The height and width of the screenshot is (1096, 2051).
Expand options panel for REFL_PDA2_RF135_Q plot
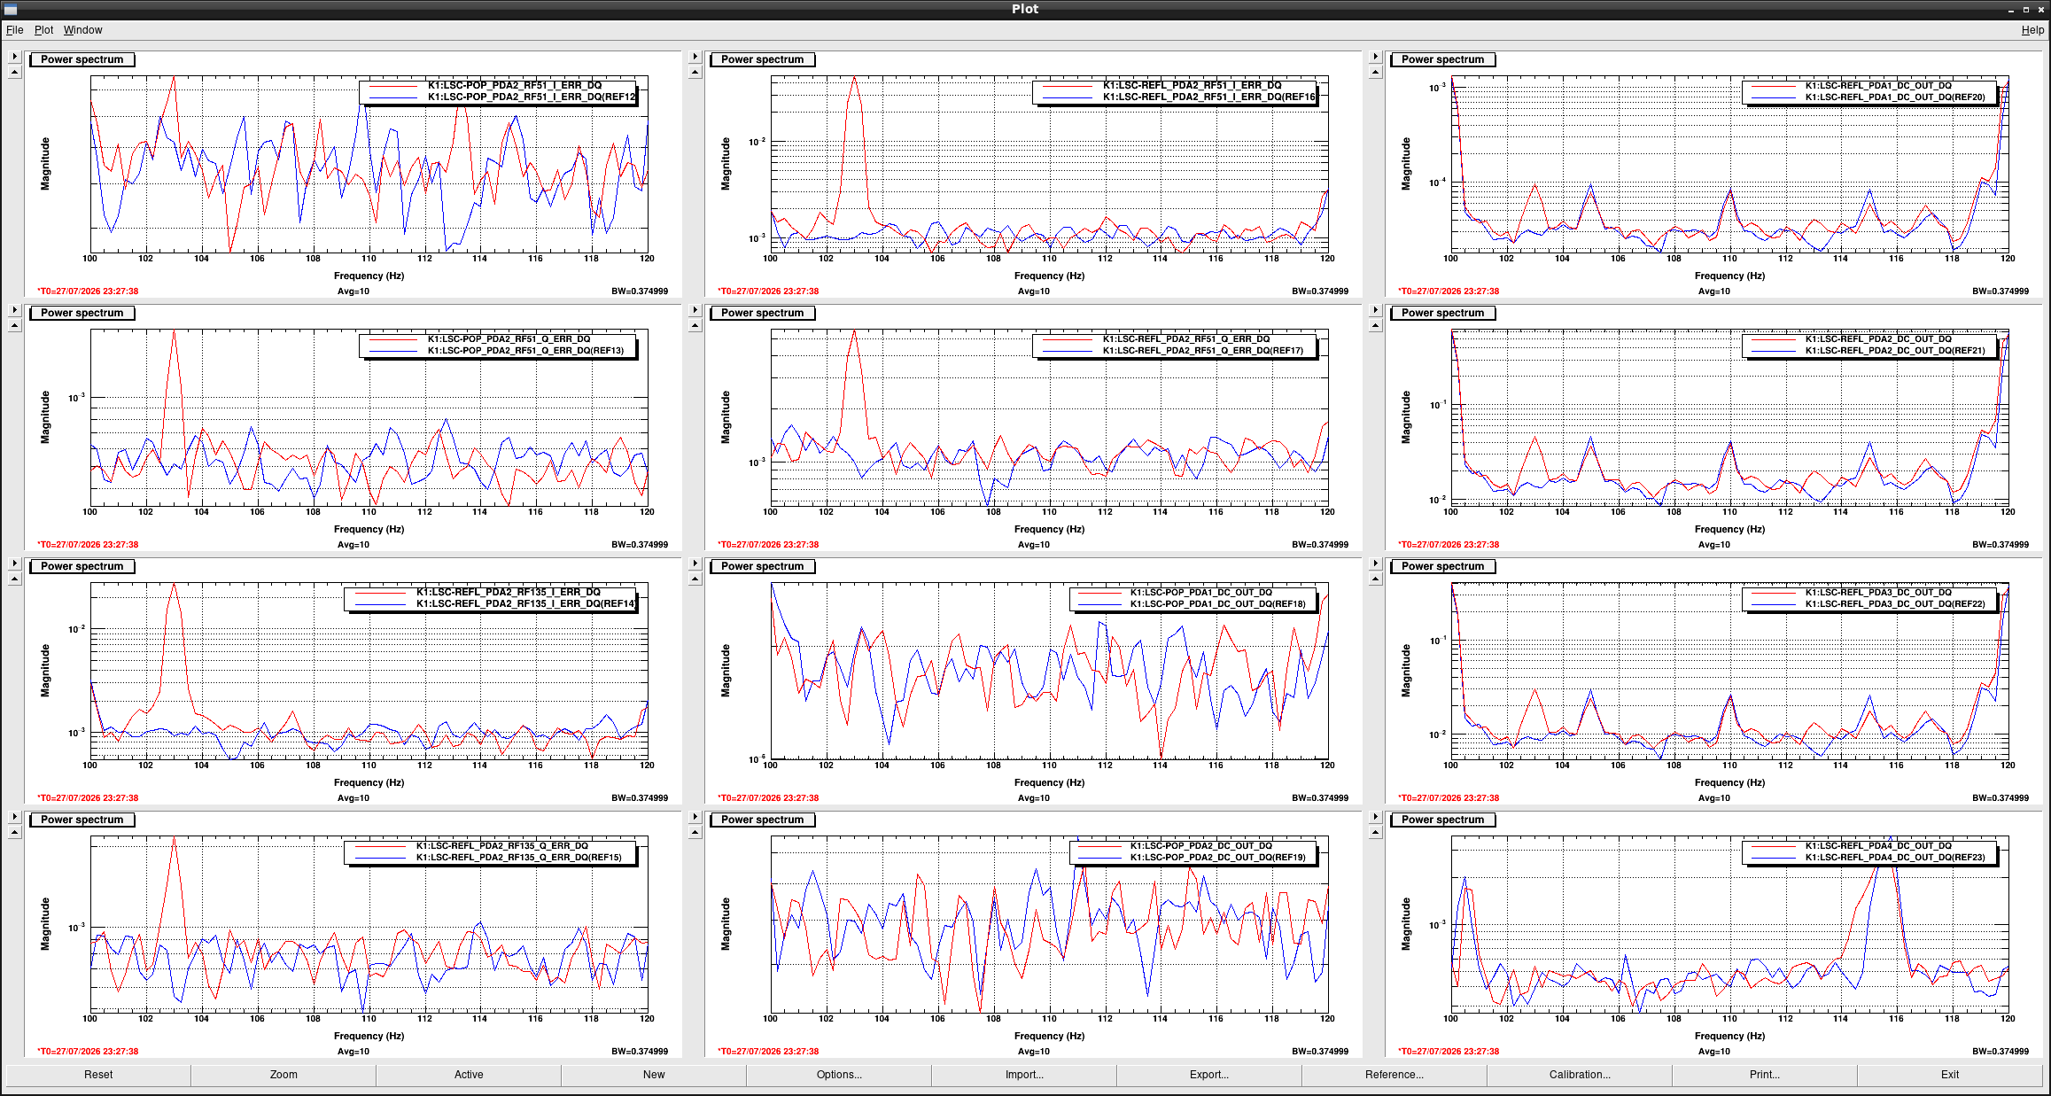coord(14,817)
